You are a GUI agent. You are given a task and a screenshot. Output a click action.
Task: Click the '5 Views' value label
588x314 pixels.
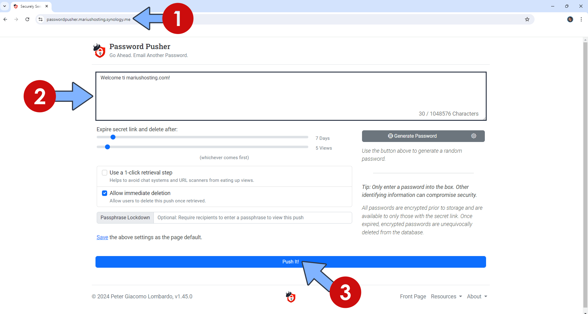tap(324, 148)
